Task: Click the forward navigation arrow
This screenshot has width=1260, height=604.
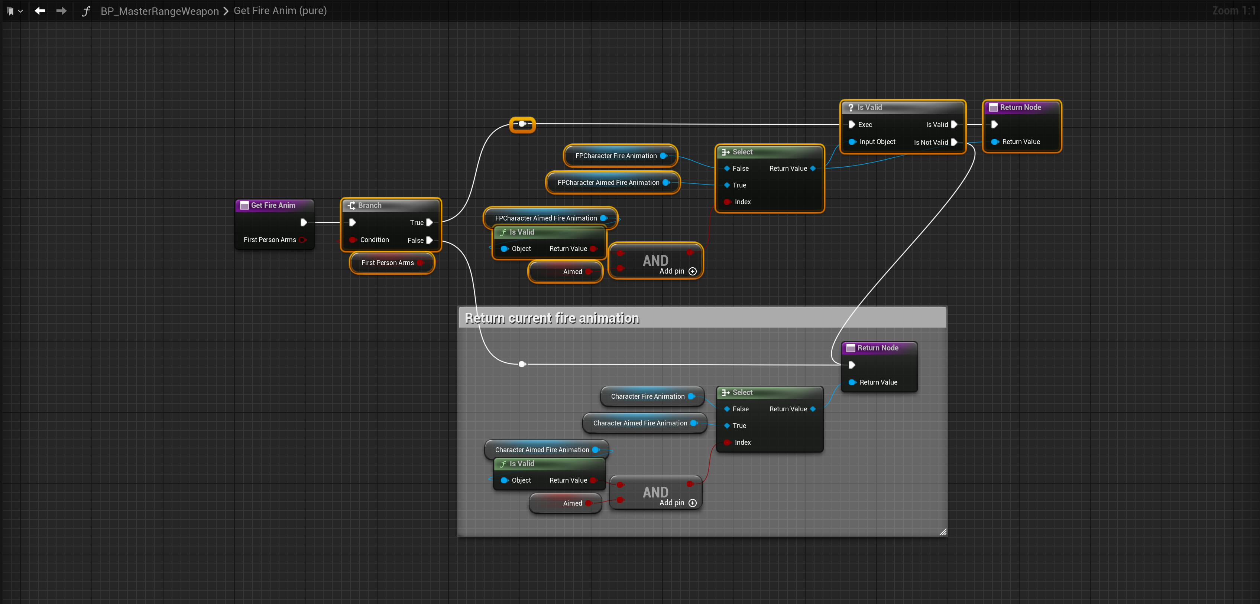Action: tap(61, 11)
